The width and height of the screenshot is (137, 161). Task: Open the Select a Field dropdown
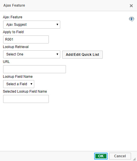tap(19, 84)
